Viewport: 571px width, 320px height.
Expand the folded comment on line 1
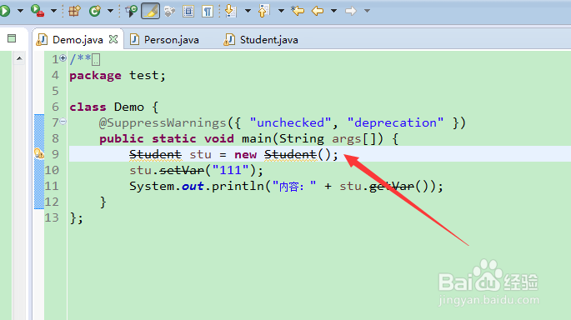pos(63,57)
